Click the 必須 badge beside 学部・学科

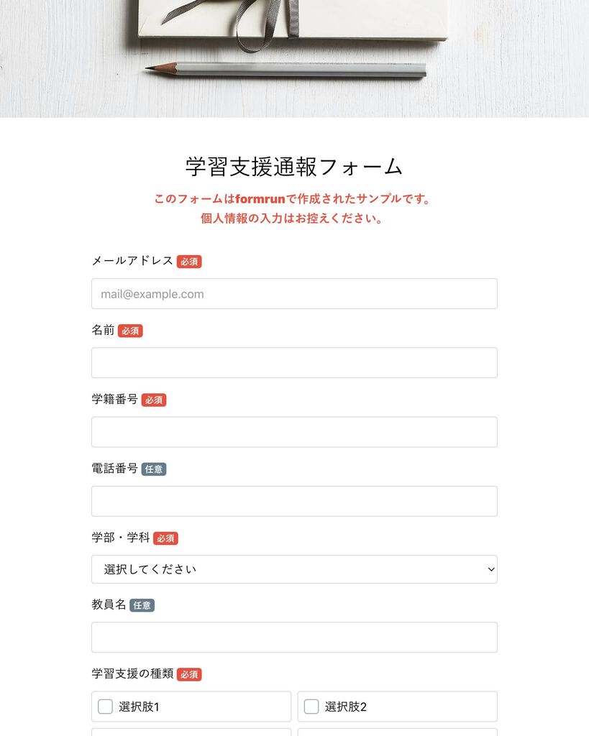[x=165, y=538]
